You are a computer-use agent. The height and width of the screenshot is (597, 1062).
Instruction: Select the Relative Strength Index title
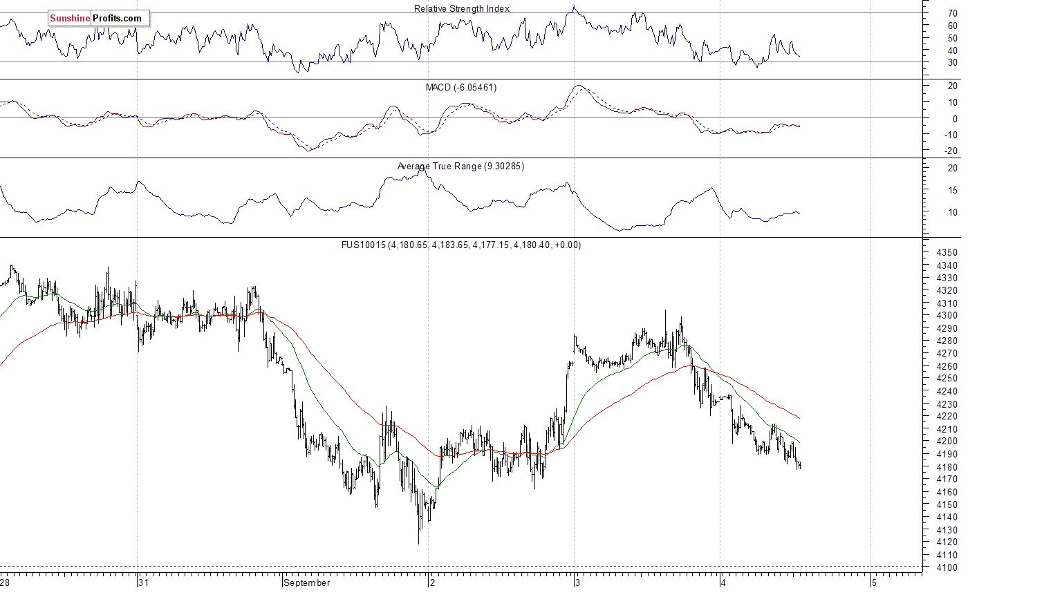pyautogui.click(x=462, y=8)
